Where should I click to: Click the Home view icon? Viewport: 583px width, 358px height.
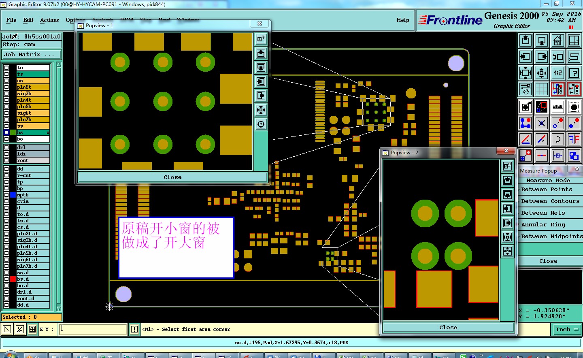click(x=558, y=40)
